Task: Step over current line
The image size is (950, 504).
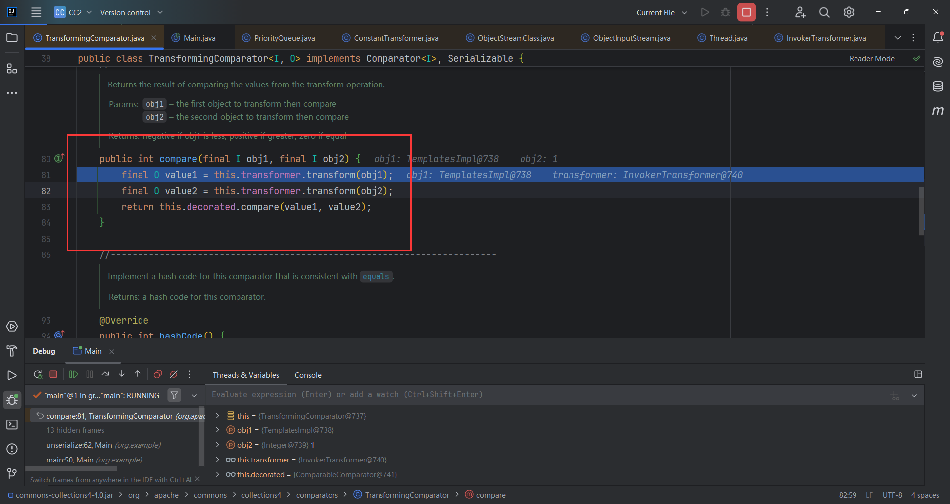Action: [x=105, y=375]
